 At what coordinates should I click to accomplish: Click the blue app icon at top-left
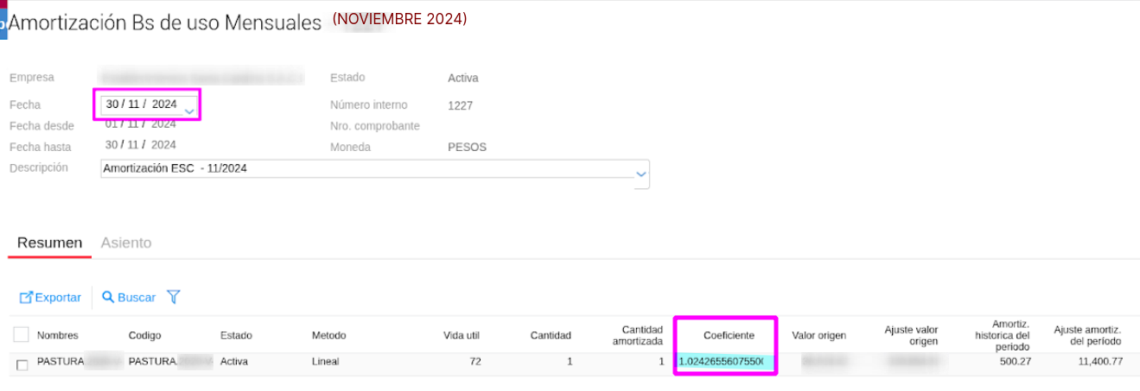click(3, 23)
